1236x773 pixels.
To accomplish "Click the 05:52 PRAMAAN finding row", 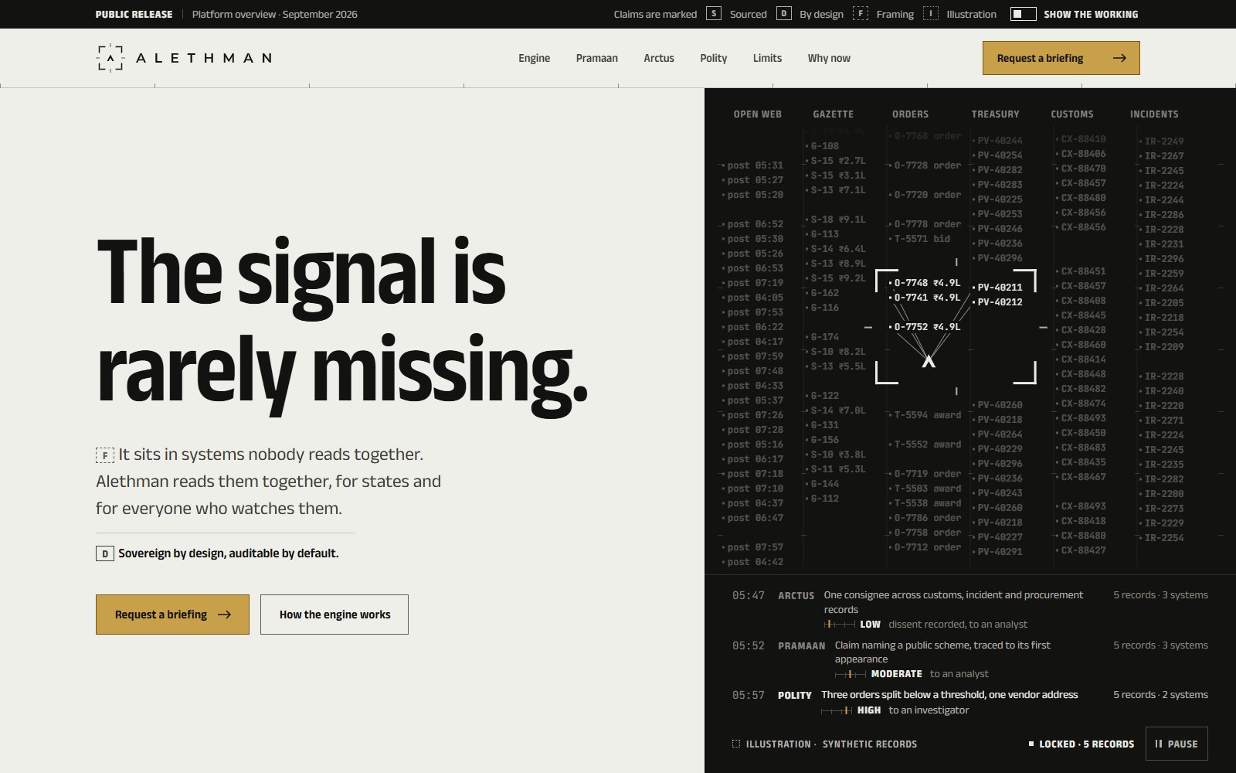I will [x=970, y=659].
